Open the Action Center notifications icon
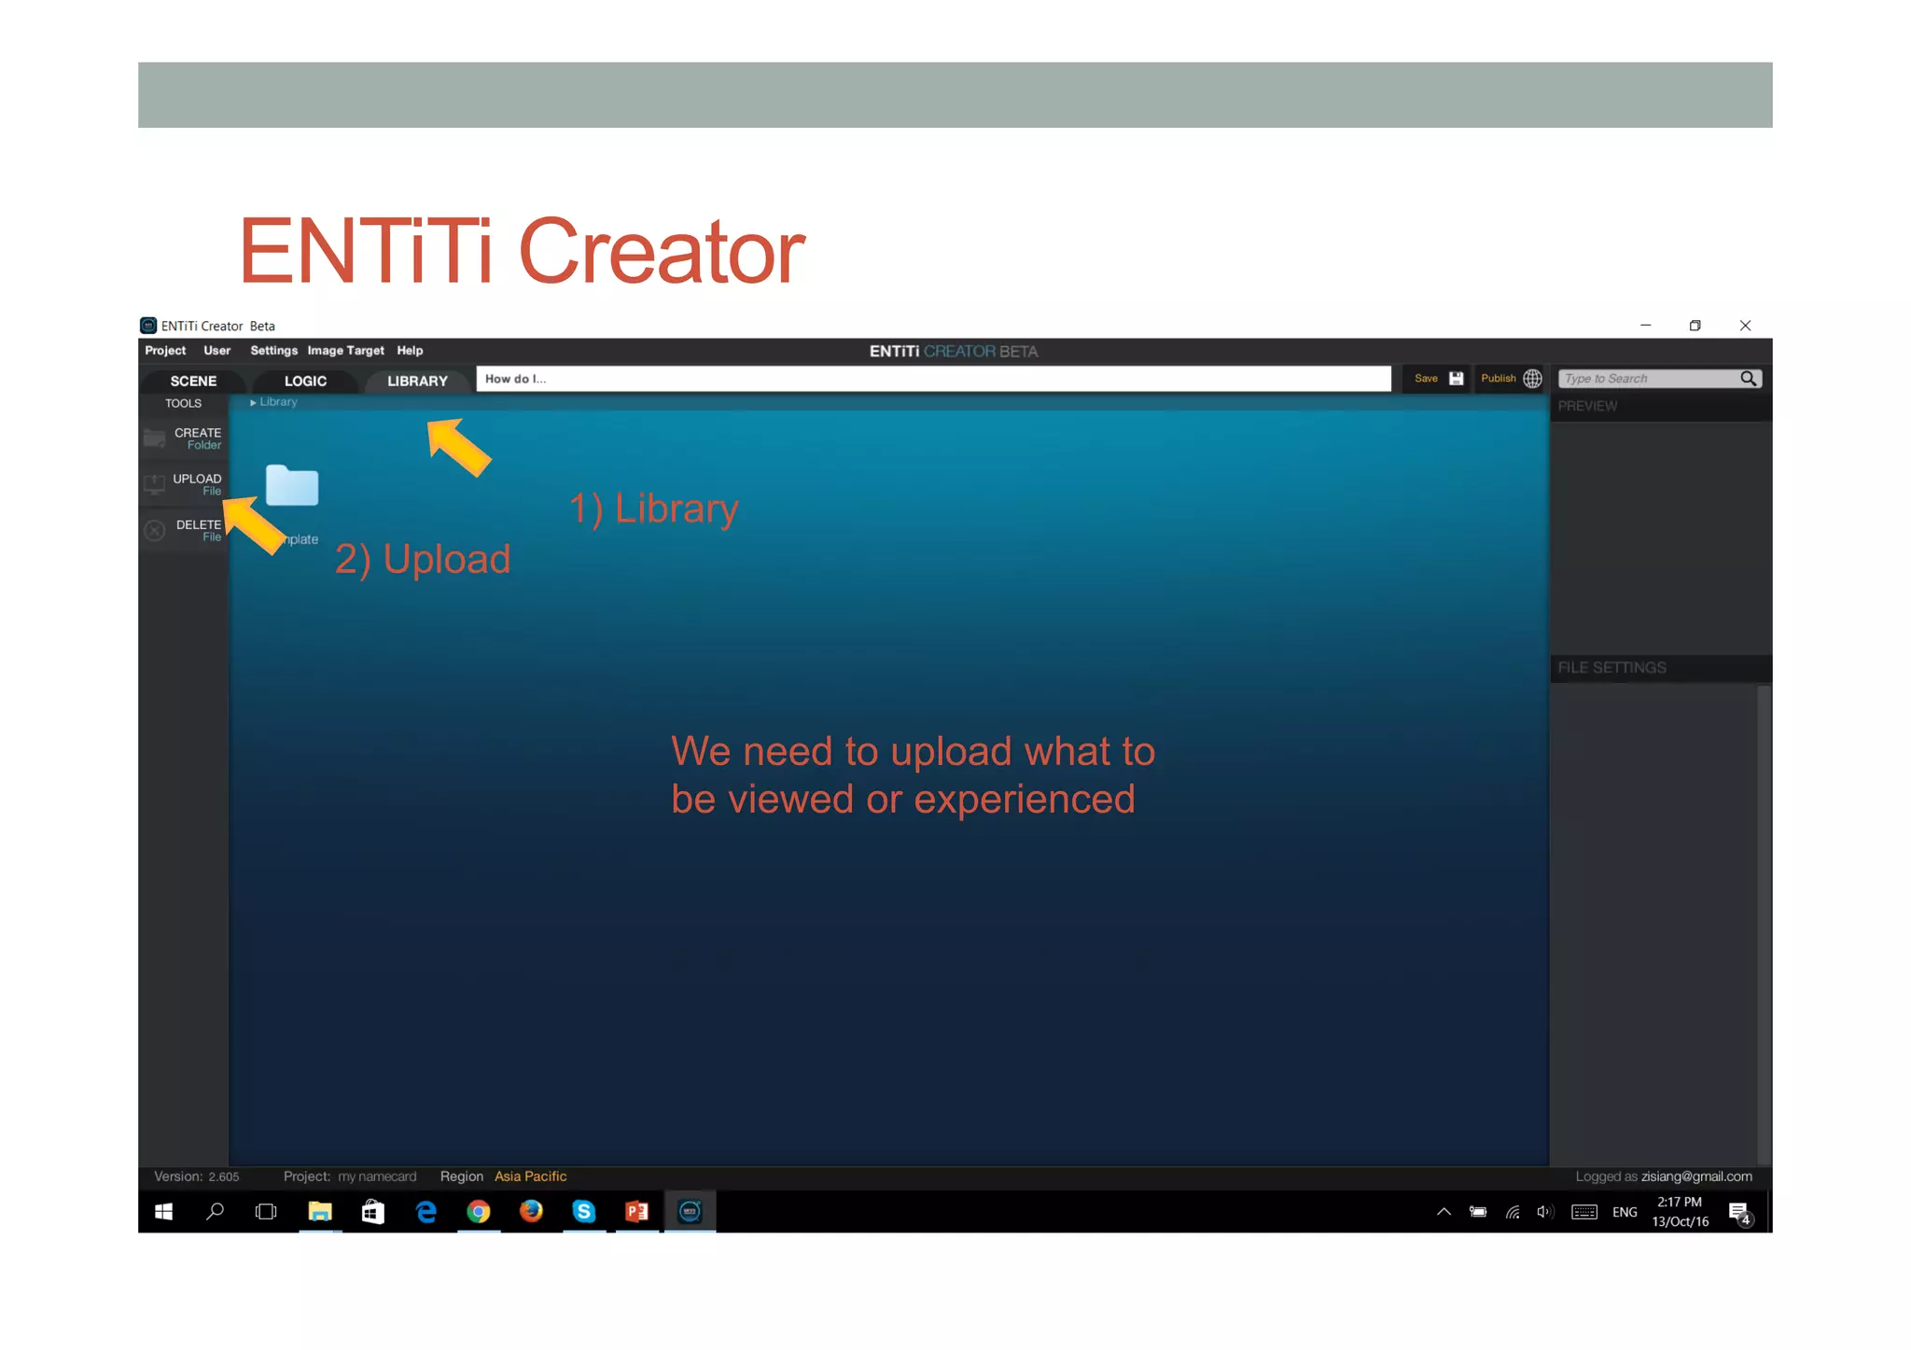The image size is (1911, 1350). point(1739,1213)
